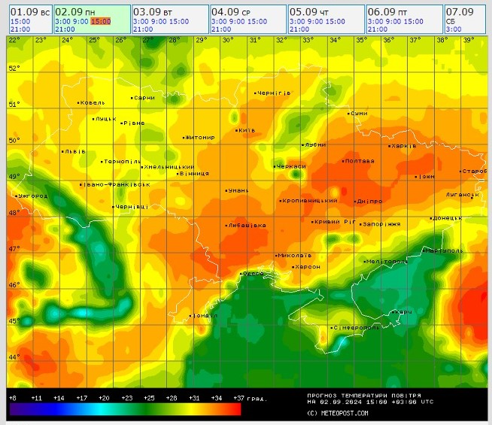Select 21:00 forecast under 05.09 чт
This screenshot has height=425, width=492.
coord(300,29)
